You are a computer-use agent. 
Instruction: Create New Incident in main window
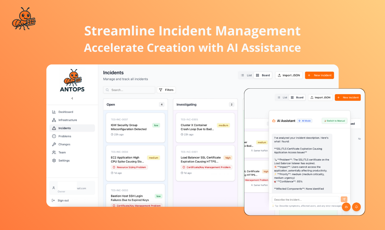(320, 75)
